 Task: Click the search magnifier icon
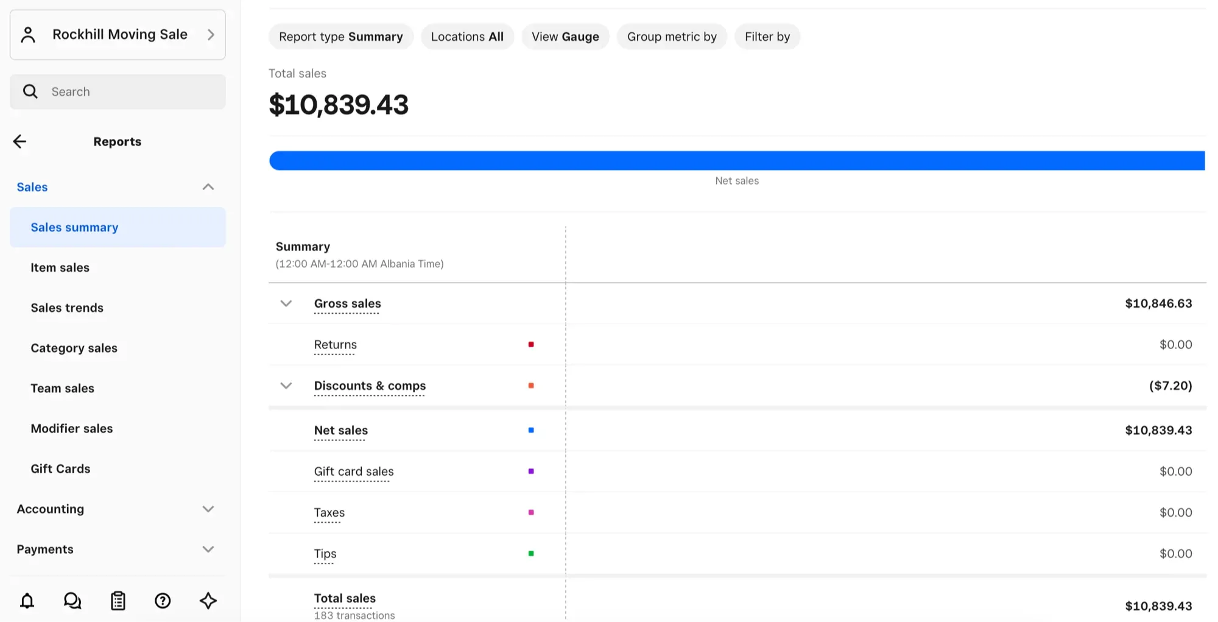pos(30,92)
